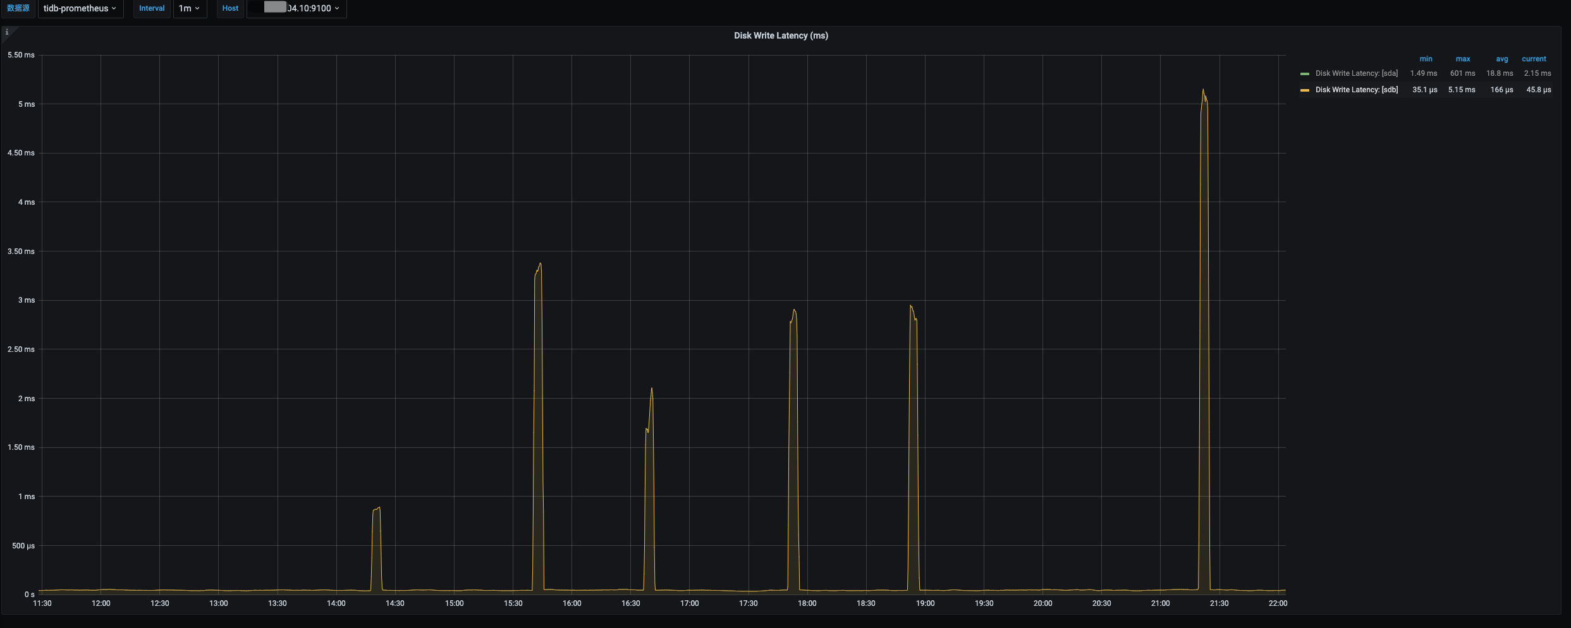
Task: Sort the legend by avg column
Action: pyautogui.click(x=1501, y=59)
